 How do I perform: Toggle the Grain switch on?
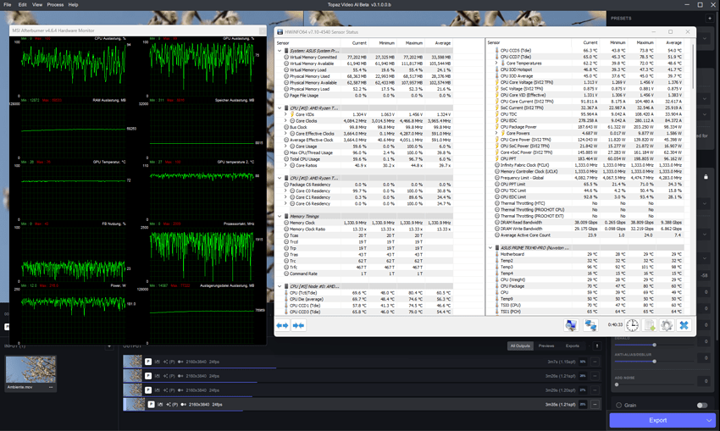[702, 406]
